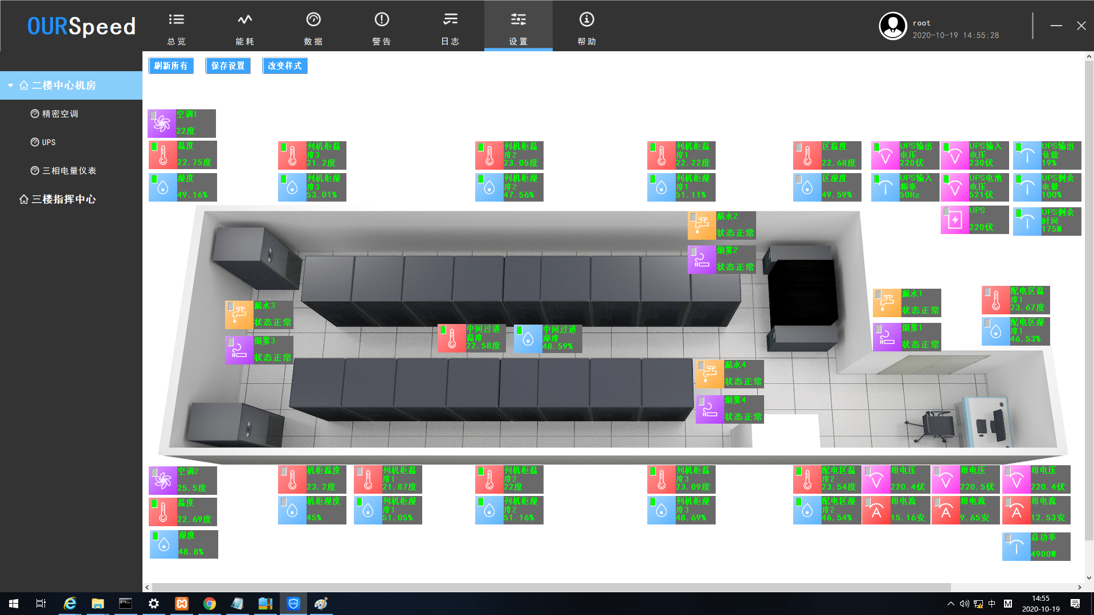Toggle the small checkbox on 空调2 widget
Viewport: 1094px width, 615px height.
154,471
